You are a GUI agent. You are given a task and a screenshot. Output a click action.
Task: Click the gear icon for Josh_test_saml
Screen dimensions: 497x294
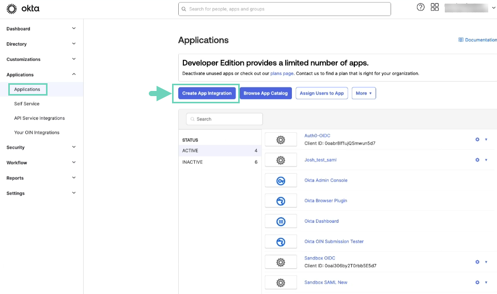click(x=477, y=160)
